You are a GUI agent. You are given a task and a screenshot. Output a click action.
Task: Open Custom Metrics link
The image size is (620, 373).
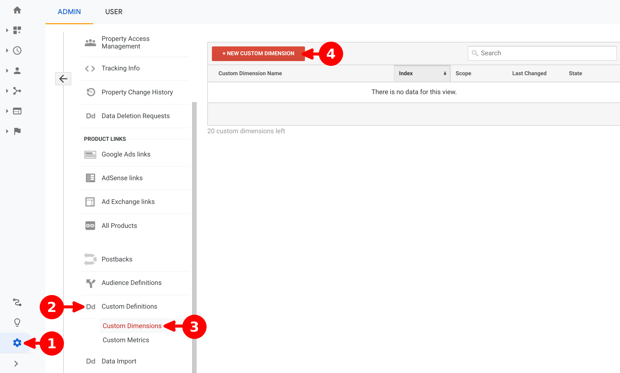(126, 340)
